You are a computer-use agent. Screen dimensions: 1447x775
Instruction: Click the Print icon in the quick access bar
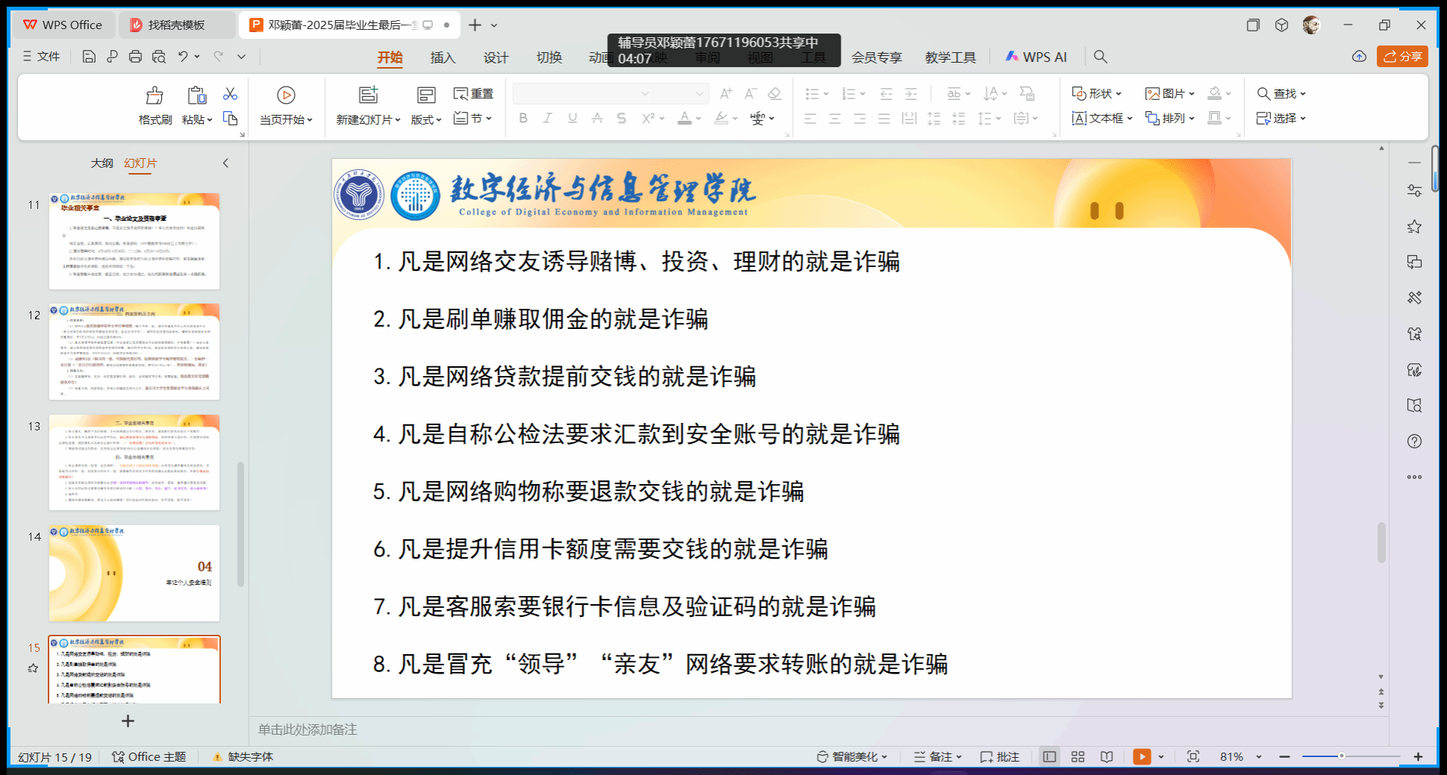pyautogui.click(x=135, y=57)
